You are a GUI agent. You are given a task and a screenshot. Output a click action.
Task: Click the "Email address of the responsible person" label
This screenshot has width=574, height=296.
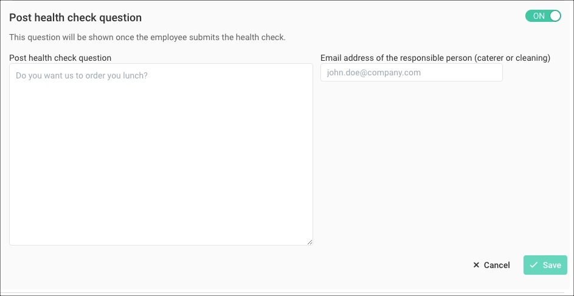(x=396, y=58)
